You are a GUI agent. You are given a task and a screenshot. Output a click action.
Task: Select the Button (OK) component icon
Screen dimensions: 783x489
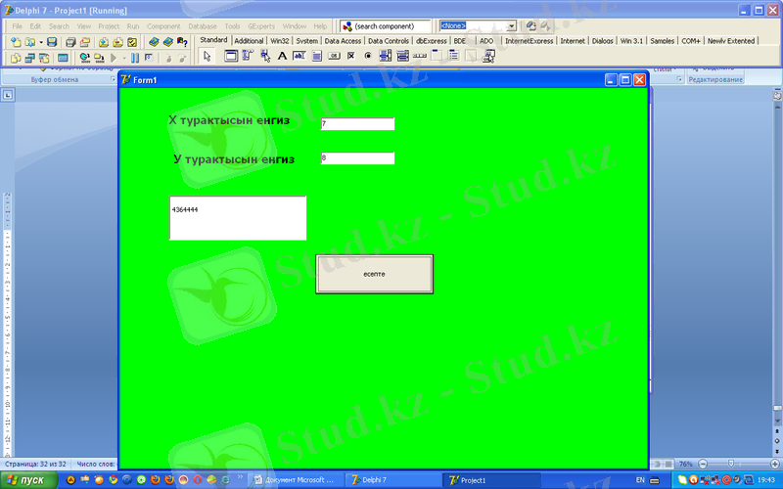[334, 56]
